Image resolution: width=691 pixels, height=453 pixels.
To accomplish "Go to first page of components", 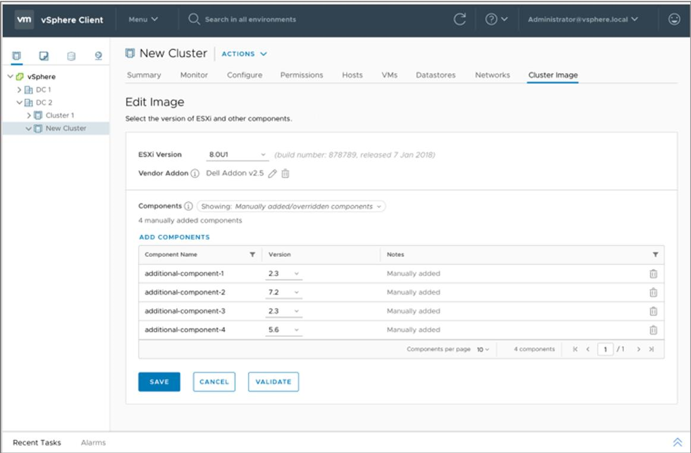I will pyautogui.click(x=575, y=349).
